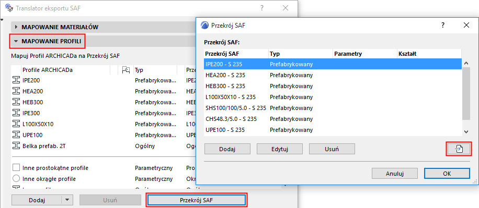This screenshot has height=208, width=479.
Task: Click the I-beam icon beside HEA200
Action: pos(16,91)
